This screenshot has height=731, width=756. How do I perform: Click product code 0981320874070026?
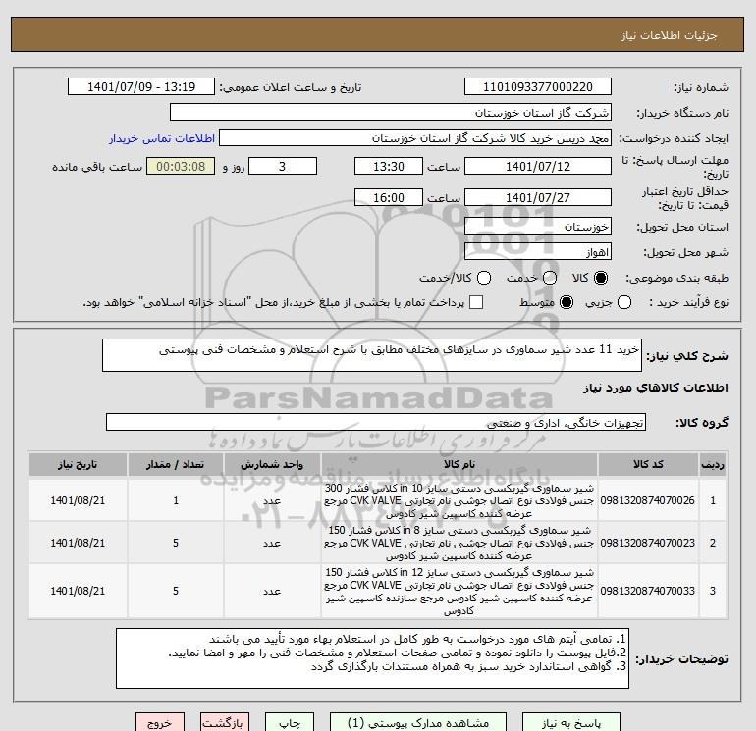pyautogui.click(x=648, y=500)
